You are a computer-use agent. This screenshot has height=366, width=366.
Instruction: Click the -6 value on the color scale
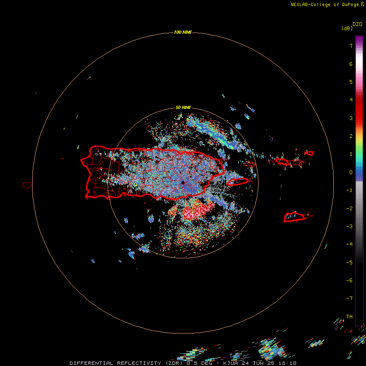(x=349, y=281)
